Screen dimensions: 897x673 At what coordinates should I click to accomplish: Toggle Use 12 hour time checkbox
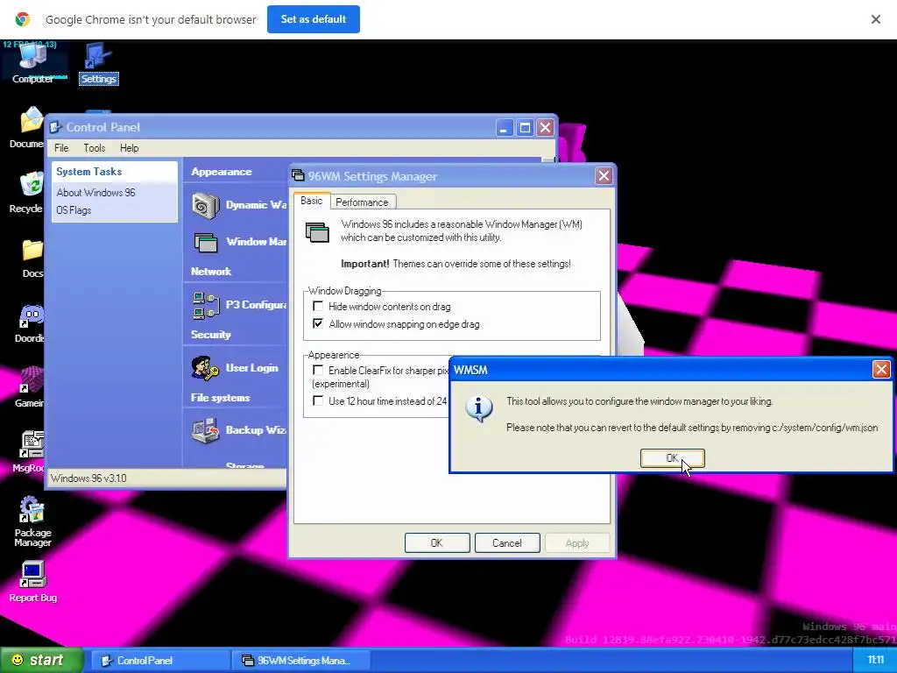coord(318,400)
